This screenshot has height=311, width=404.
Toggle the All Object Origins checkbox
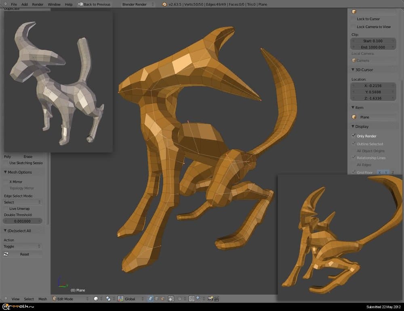353,151
